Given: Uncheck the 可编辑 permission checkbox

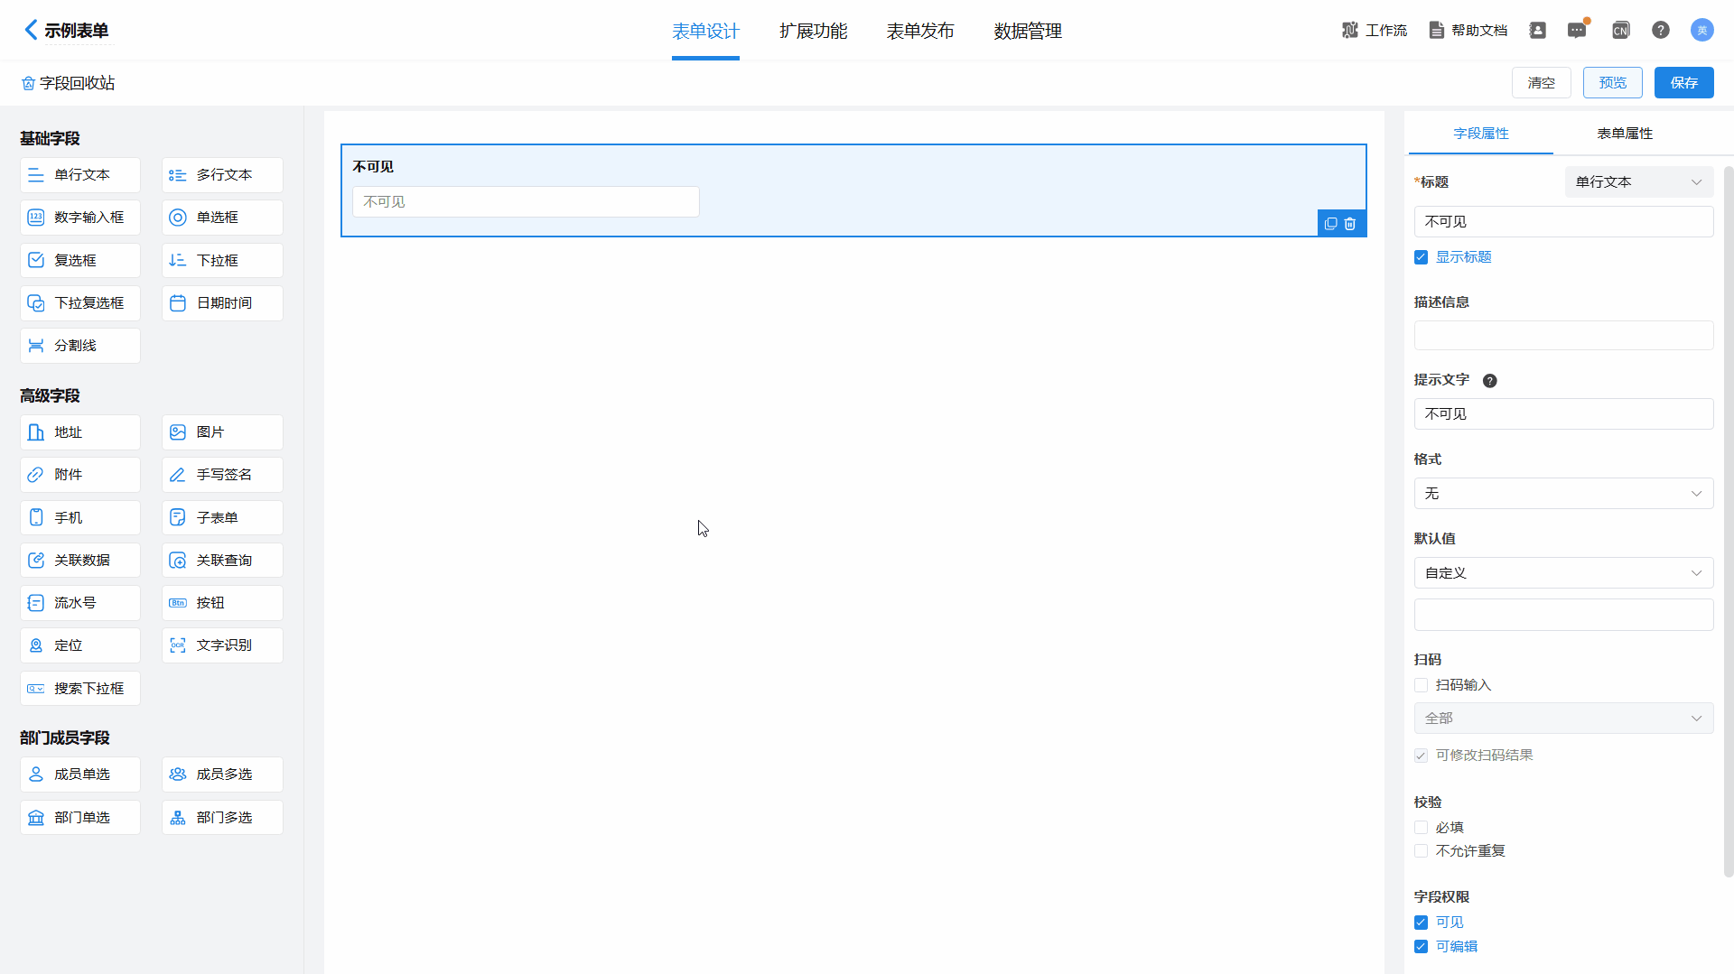Looking at the screenshot, I should (x=1422, y=947).
